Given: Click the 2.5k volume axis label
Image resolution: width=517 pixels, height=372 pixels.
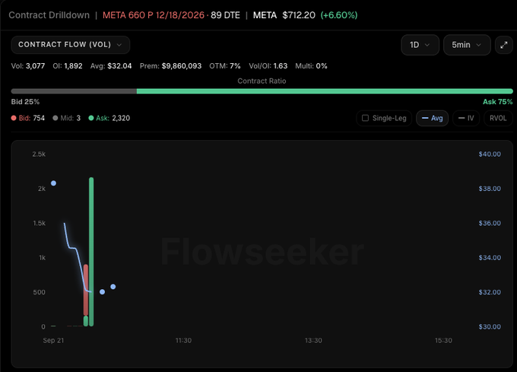Looking at the screenshot, I should click(x=39, y=154).
